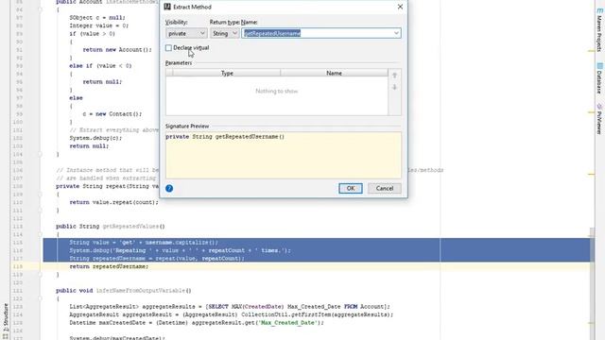
Task: Enable the Declare virtual checkbox
Action: tap(168, 48)
